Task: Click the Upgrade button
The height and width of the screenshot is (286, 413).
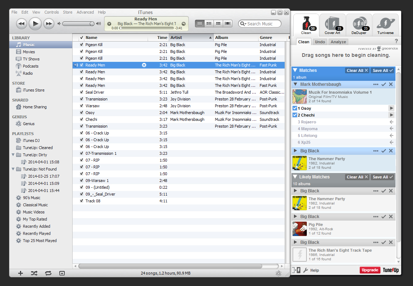Action: [370, 270]
